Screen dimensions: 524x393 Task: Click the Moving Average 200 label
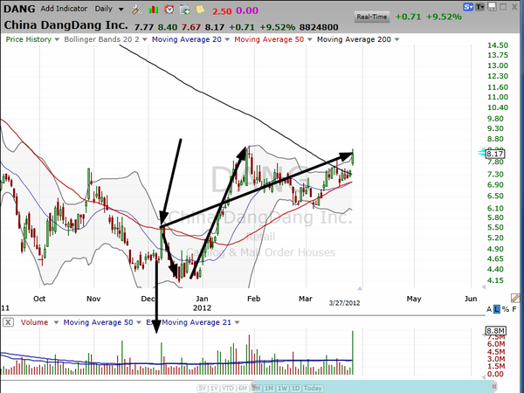pyautogui.click(x=354, y=39)
